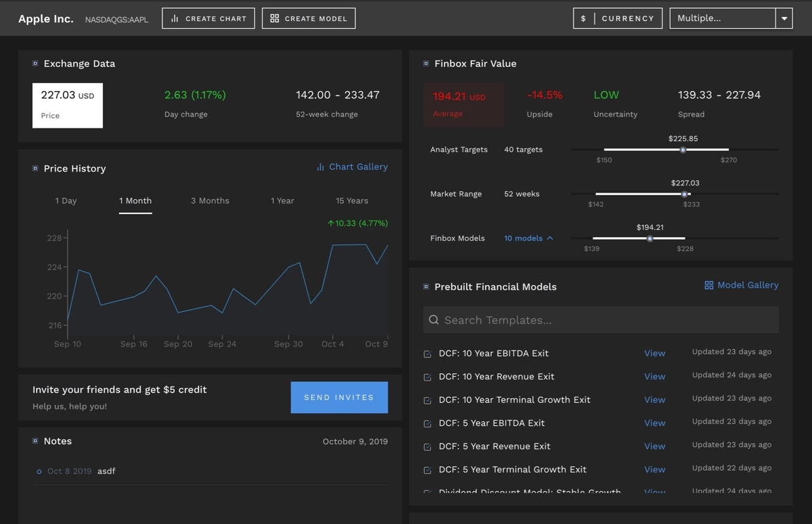This screenshot has width=812, height=524.
Task: Click the Notes panel icon
Action: pyautogui.click(x=35, y=441)
